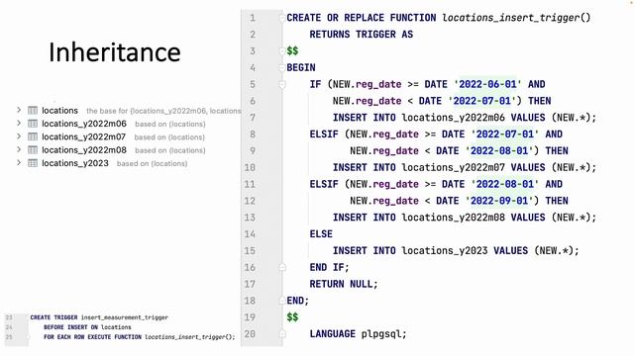Click the fold marker at line 16 END IF
634x356 pixels.
tap(281, 267)
